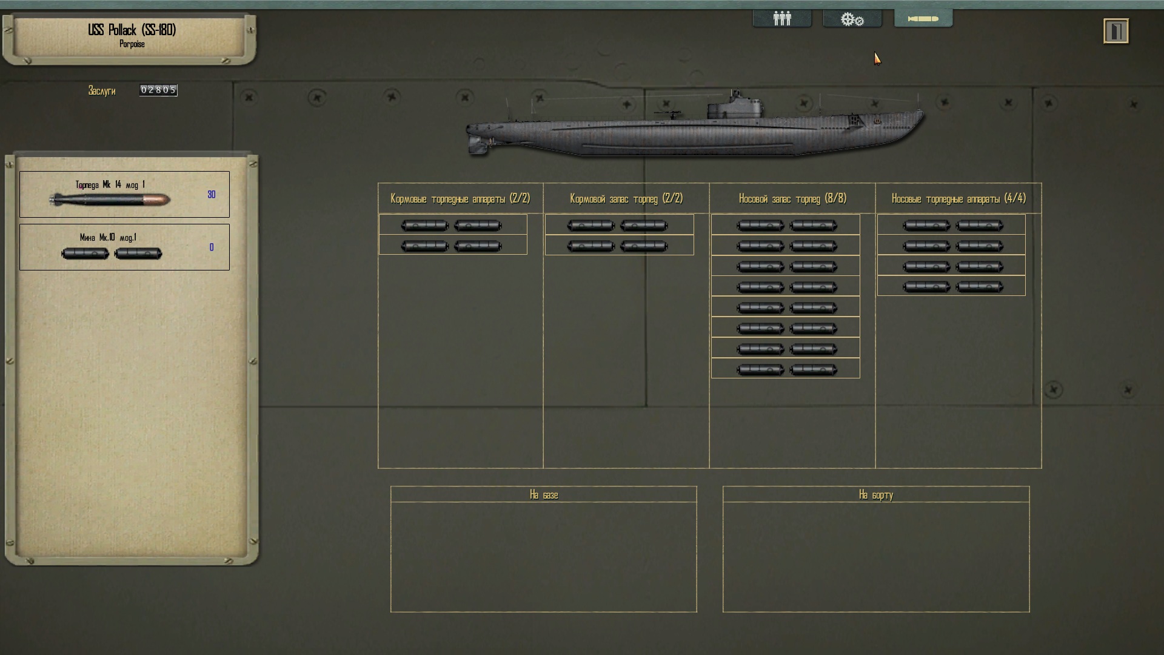Click last bow reserve torpedo slot

coord(786,369)
